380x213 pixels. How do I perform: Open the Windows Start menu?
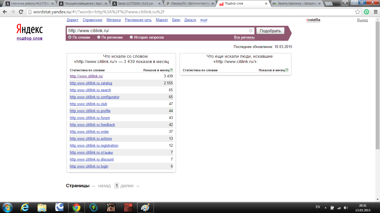[7, 207]
